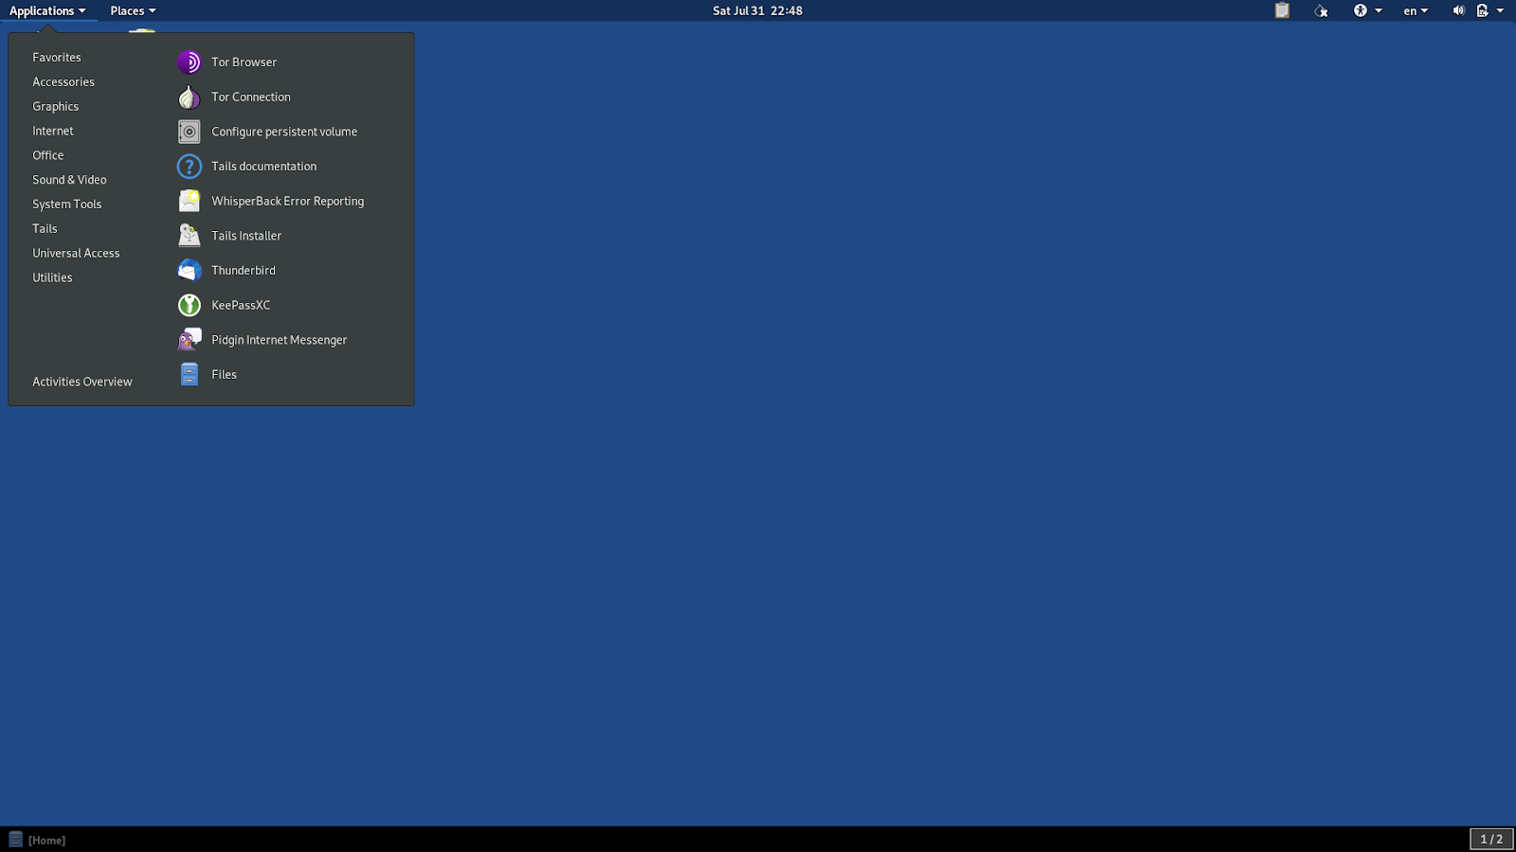Open the Applications menu

(47, 10)
